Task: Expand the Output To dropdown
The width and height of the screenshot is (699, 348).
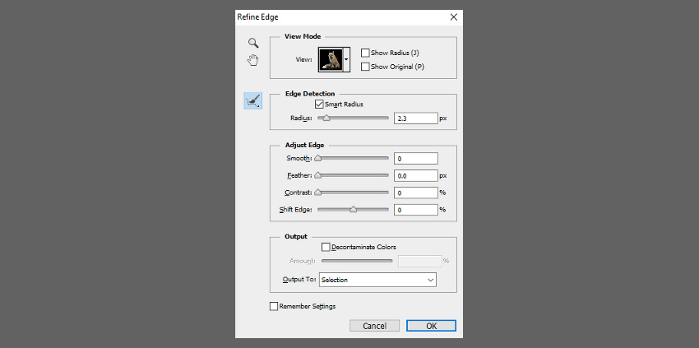Action: tap(377, 280)
